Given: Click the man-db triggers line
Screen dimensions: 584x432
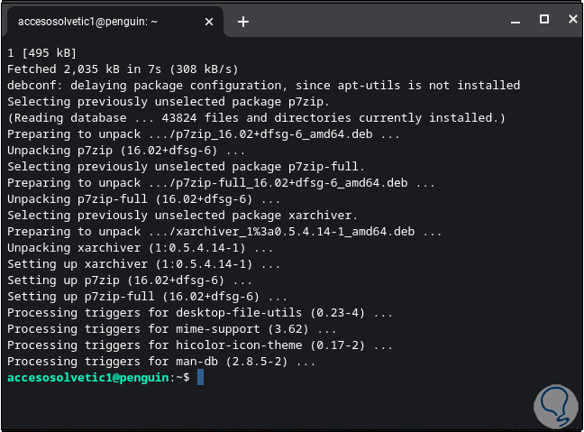Looking at the screenshot, I should tap(162, 361).
